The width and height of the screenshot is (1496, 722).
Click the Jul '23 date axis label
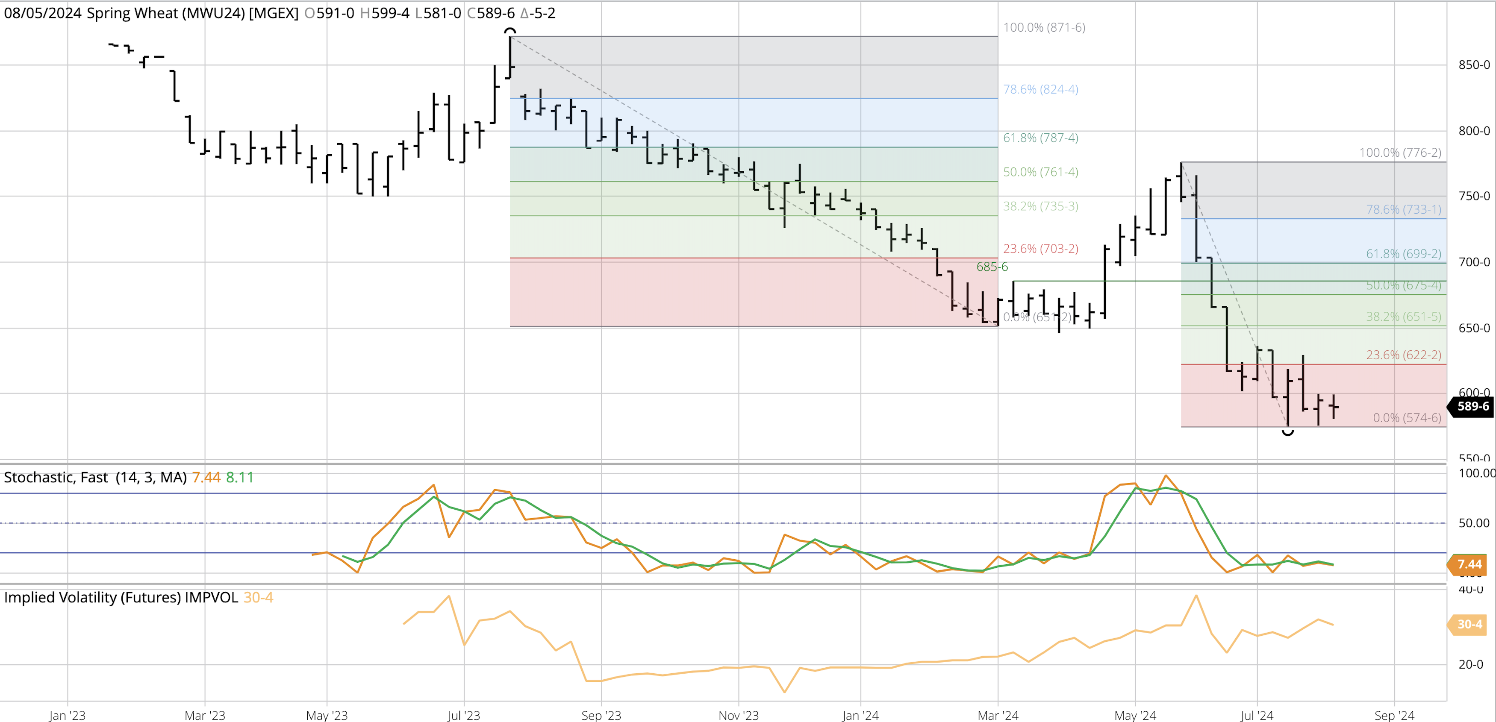463,715
